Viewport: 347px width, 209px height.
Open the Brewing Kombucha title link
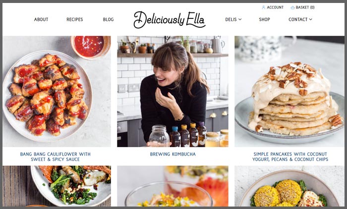pos(173,154)
